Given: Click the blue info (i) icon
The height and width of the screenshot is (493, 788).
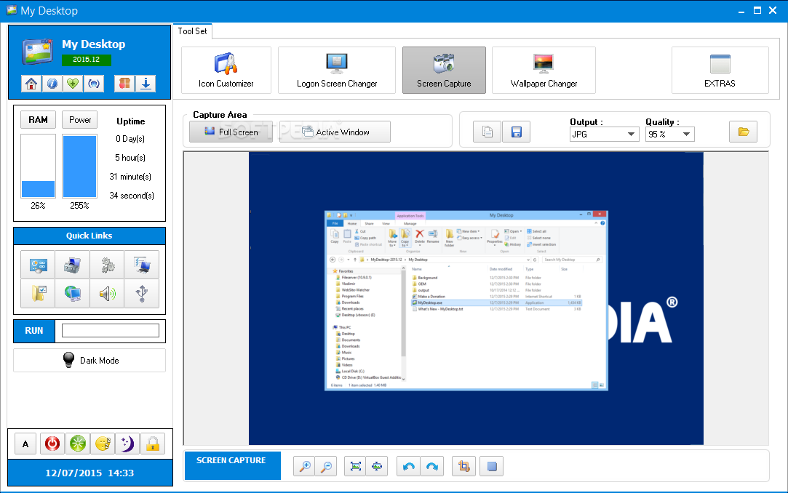Looking at the screenshot, I should [52, 84].
